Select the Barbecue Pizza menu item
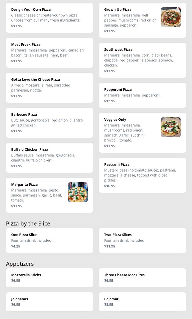The width and height of the screenshot is (192, 319). coord(49,123)
